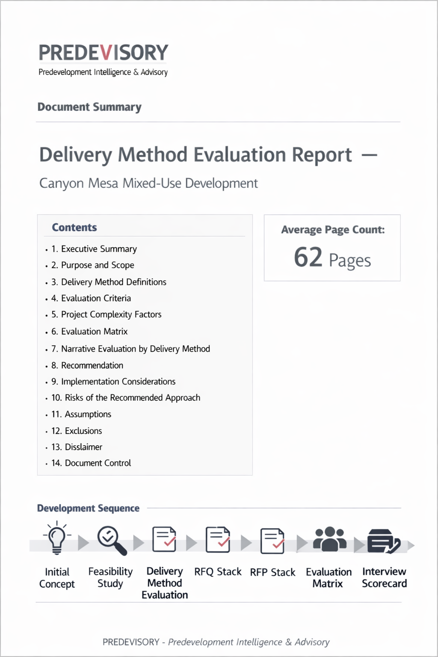
Task: Click the 'RFQ Stack' label
Action: coord(218,572)
